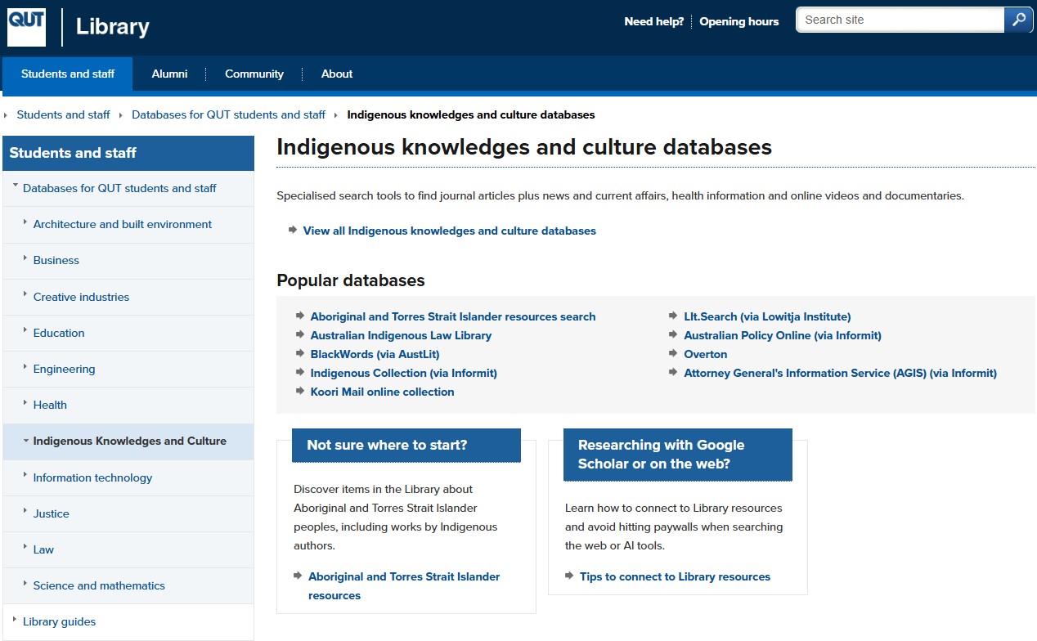Viewport: 1037px width, 641px height.
Task: Open Creative industries sidebar link
Action: (81, 297)
